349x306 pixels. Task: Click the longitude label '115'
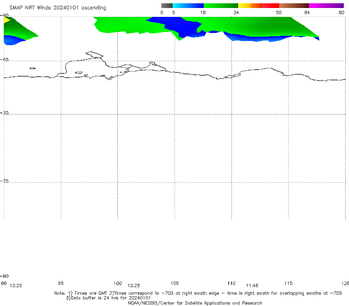(x=288, y=283)
